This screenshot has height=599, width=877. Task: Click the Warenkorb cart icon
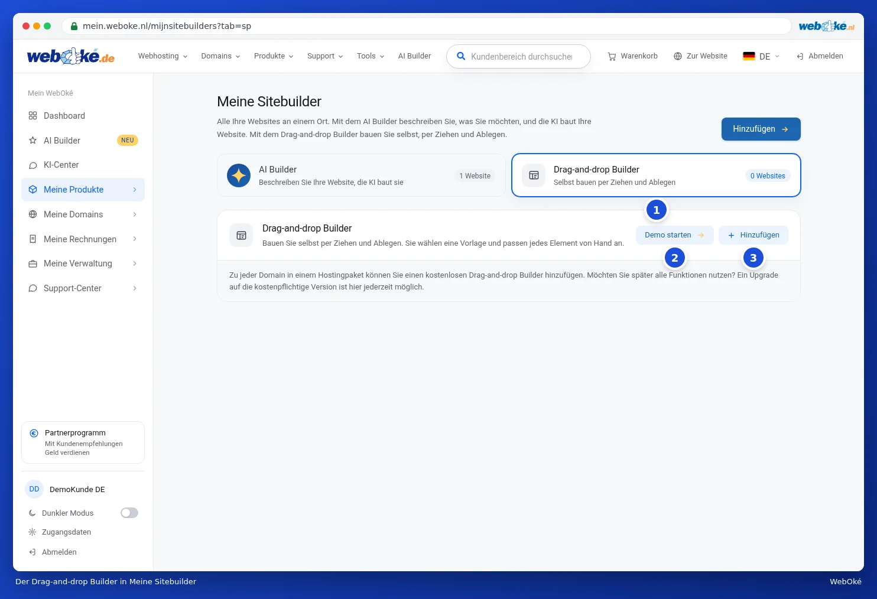612,57
